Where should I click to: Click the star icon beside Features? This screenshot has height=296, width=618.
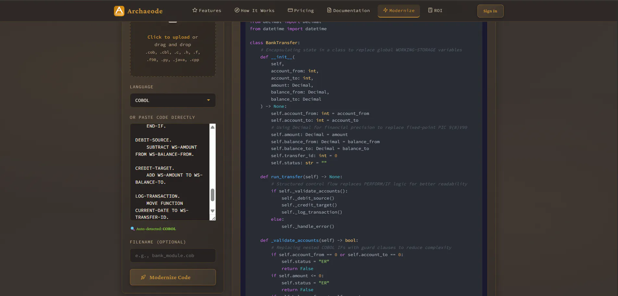195,10
